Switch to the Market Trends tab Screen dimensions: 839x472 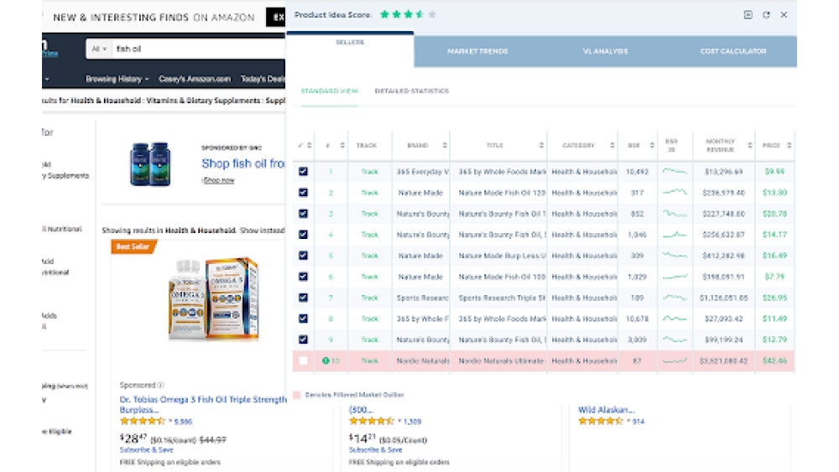tap(478, 51)
